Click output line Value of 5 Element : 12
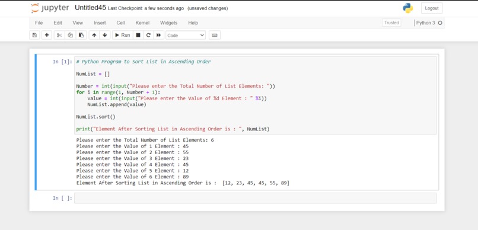Image resolution: width=478 pixels, height=230 pixels. 132,171
